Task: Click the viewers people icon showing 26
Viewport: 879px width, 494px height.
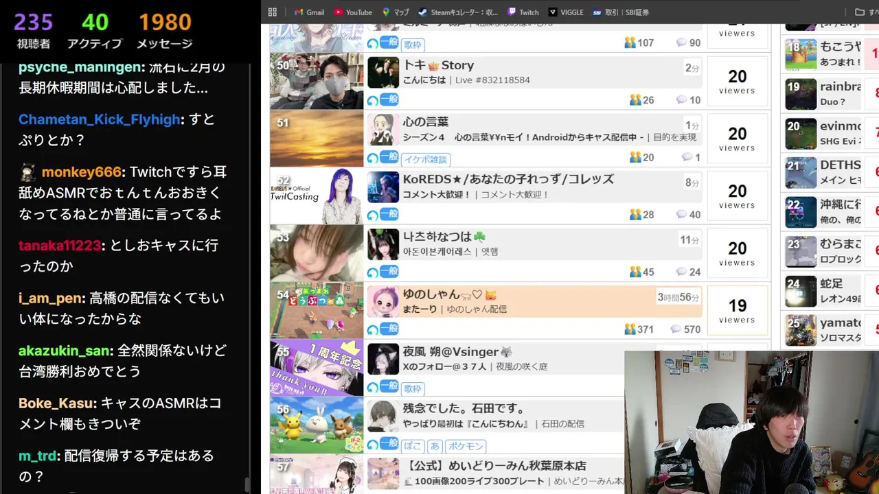Action: [x=635, y=100]
